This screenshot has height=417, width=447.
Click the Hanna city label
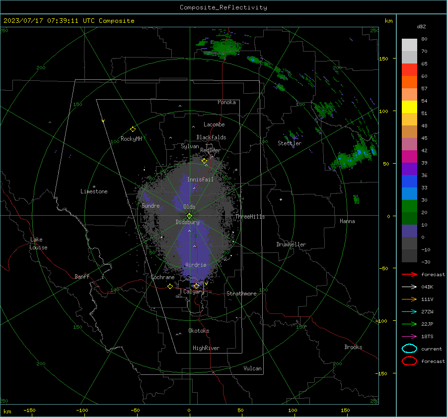pyautogui.click(x=347, y=221)
